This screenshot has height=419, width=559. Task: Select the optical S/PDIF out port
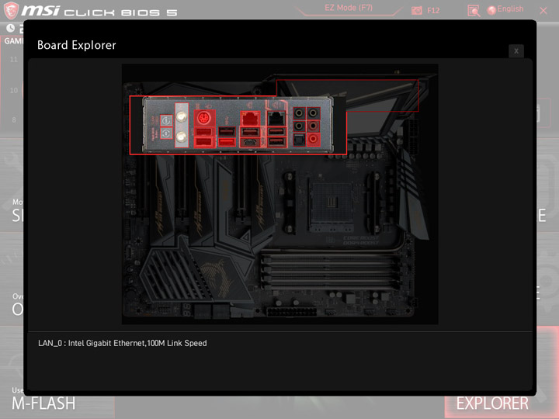(x=300, y=140)
